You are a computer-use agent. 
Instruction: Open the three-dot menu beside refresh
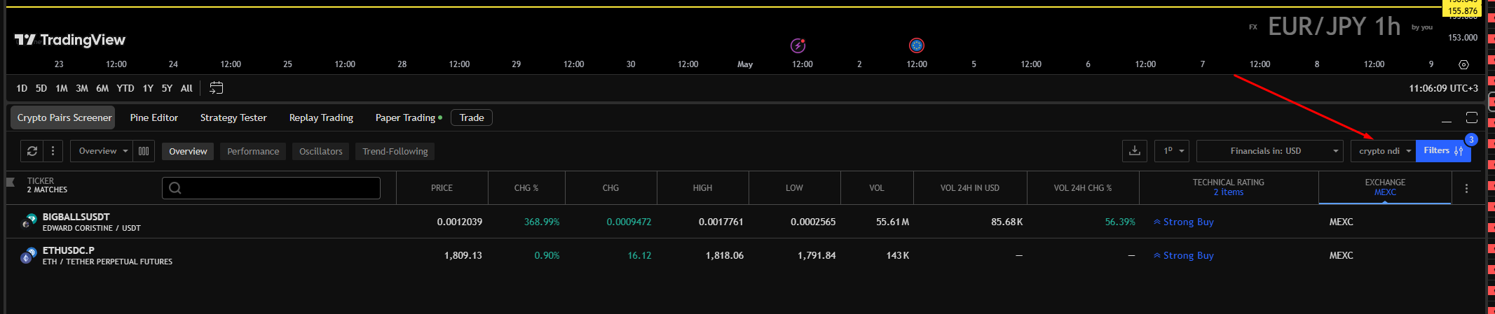53,151
